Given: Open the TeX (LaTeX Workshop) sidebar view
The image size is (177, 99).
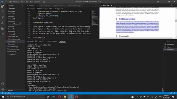Looking at the screenshot, I should click(3, 34).
